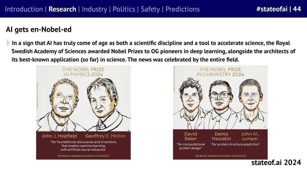Go to the Industry section
This screenshot has width=307, height=172.
pyautogui.click(x=94, y=9)
